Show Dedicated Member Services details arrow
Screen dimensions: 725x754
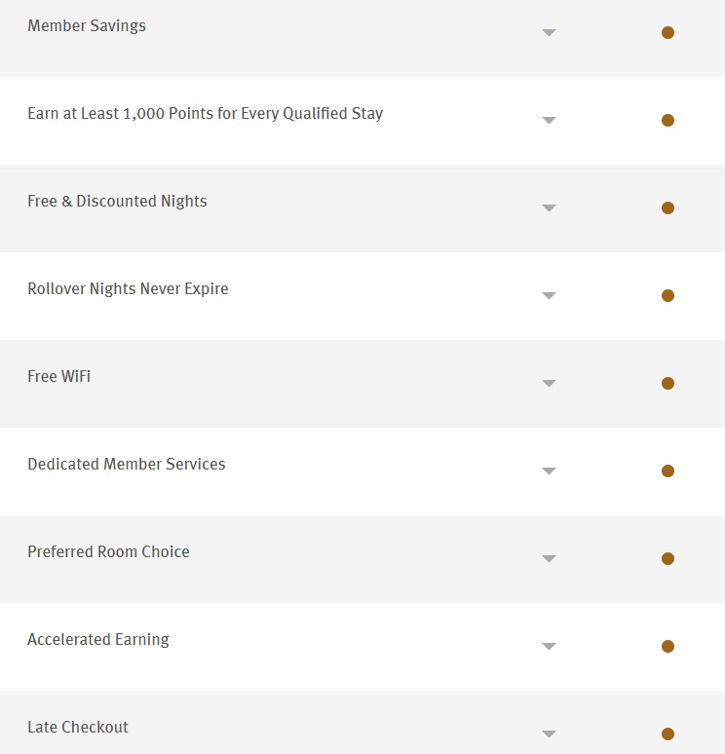click(549, 471)
